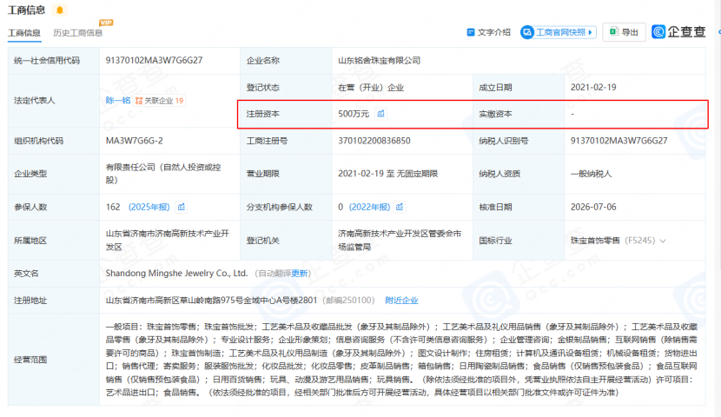
Task: Click the 企查查 logo
Action: (678, 32)
